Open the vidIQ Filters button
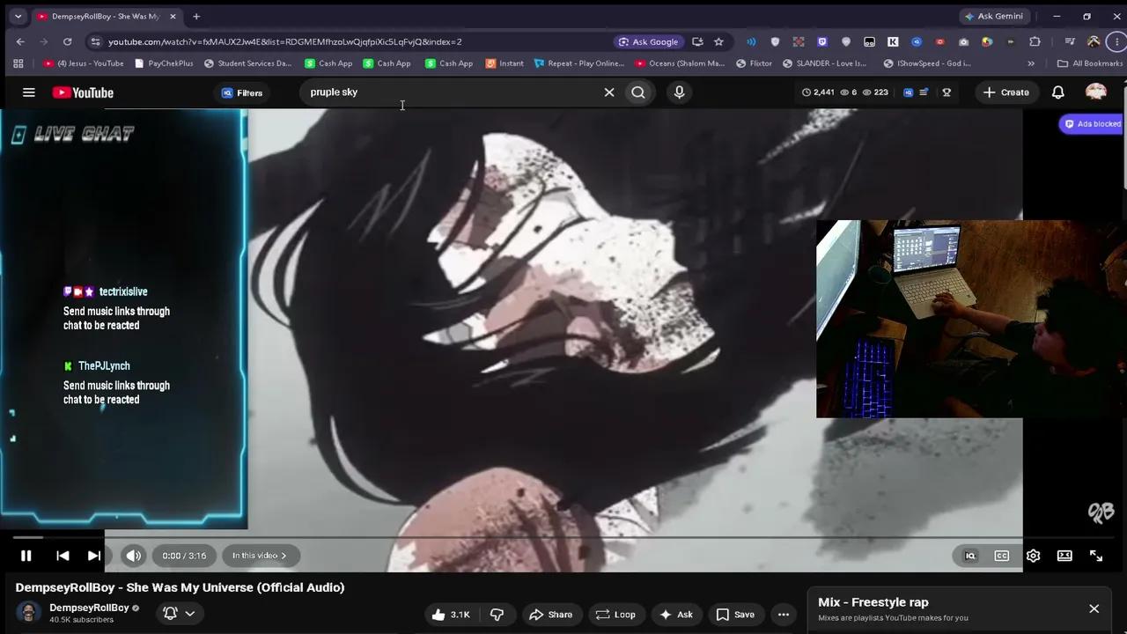 [242, 92]
